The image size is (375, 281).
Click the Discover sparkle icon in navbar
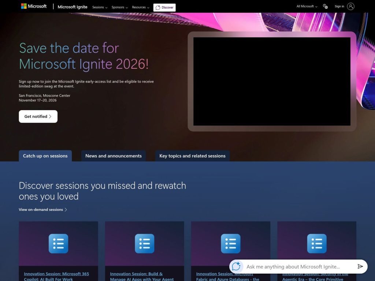pyautogui.click(x=157, y=7)
